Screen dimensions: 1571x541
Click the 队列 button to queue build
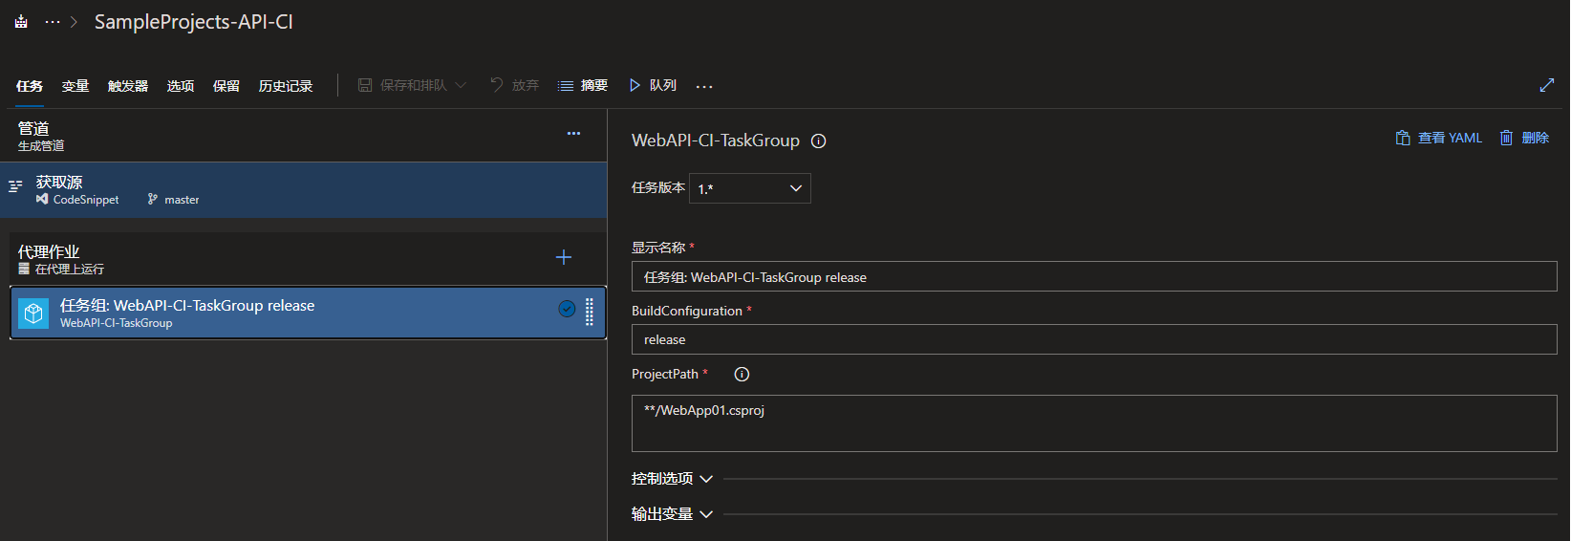tap(653, 85)
